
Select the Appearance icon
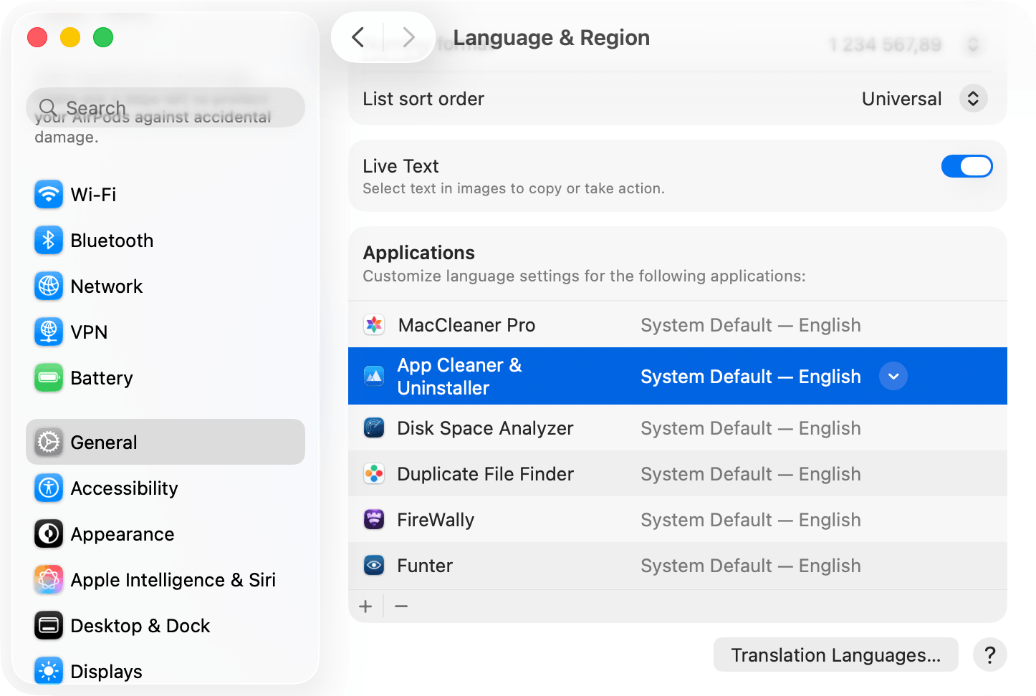[x=48, y=533]
